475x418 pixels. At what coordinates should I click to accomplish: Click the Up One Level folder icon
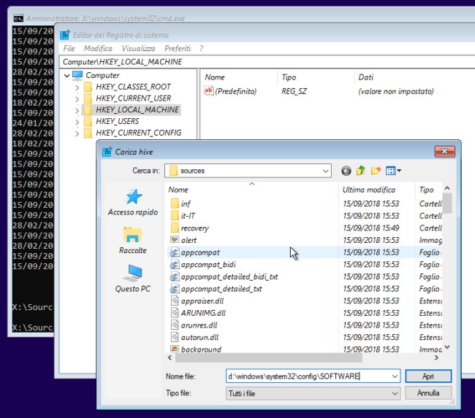pos(361,171)
